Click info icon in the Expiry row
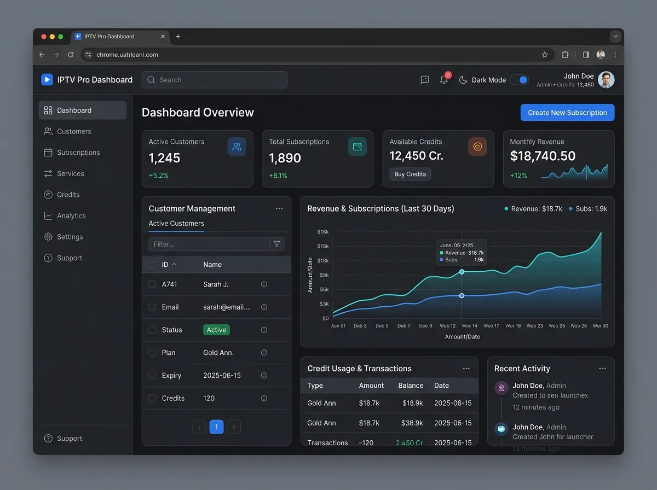The image size is (657, 490). coord(264,376)
